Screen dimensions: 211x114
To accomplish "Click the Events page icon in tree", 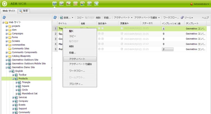I will point(16,105).
